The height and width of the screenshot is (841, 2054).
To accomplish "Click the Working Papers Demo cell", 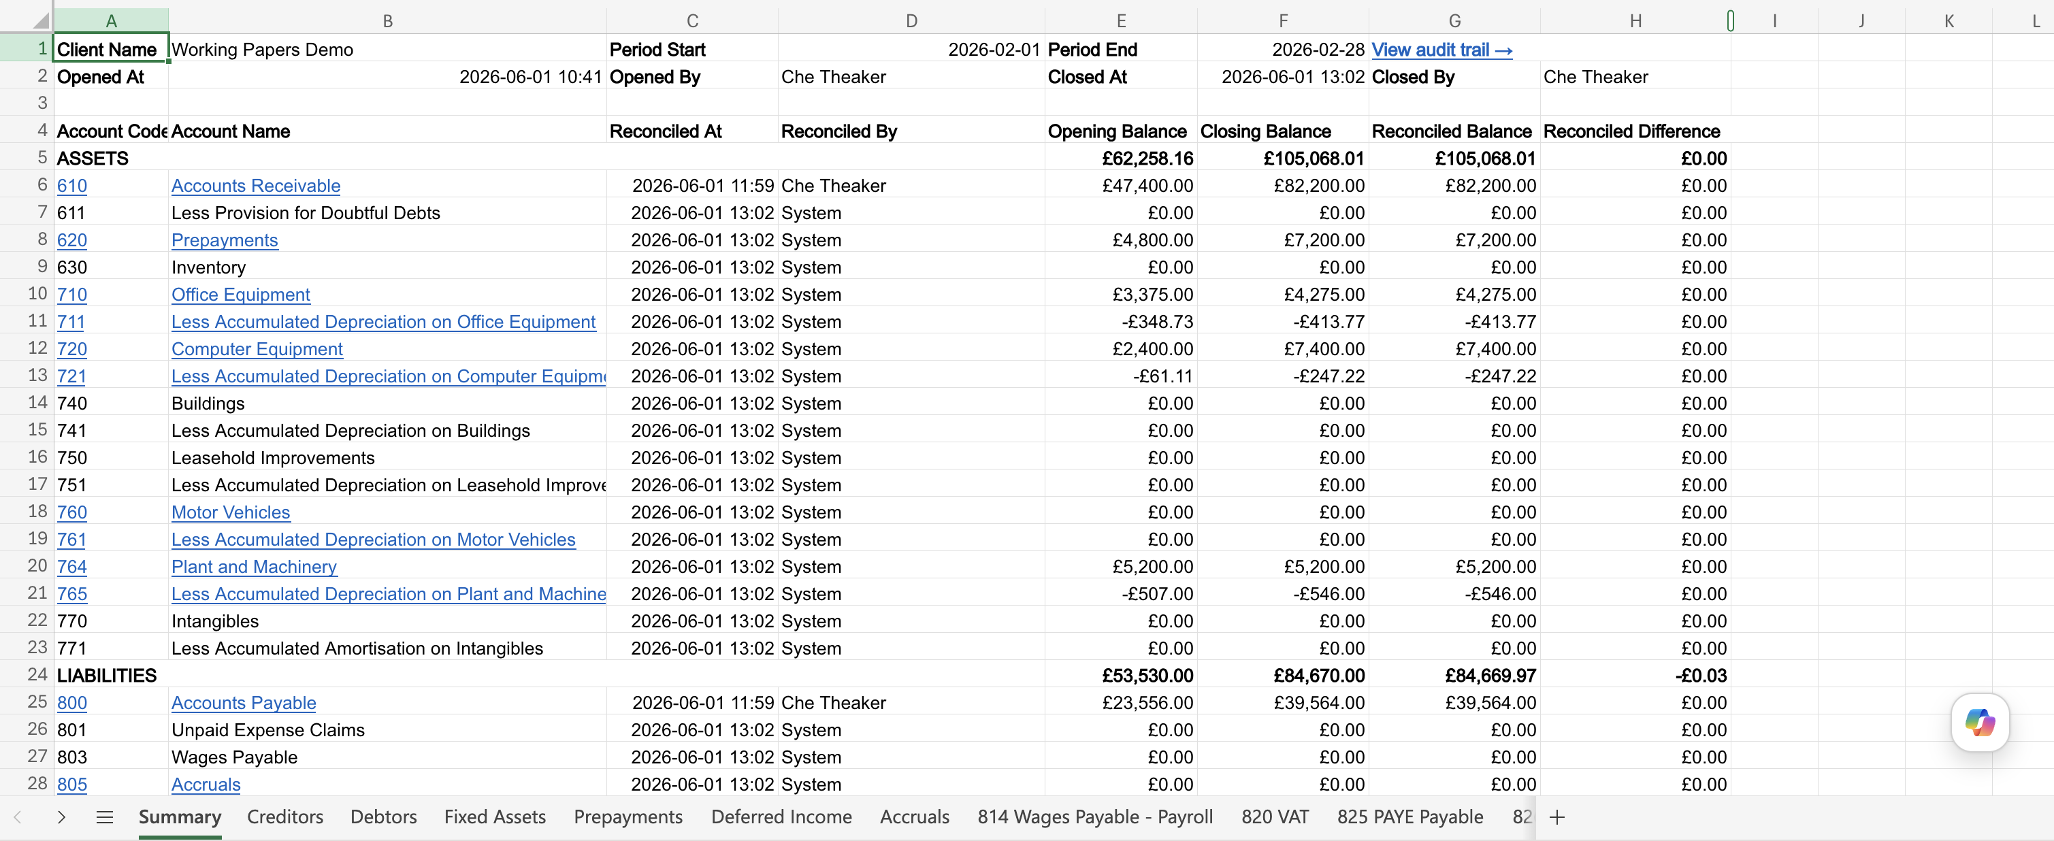I will pos(387,50).
